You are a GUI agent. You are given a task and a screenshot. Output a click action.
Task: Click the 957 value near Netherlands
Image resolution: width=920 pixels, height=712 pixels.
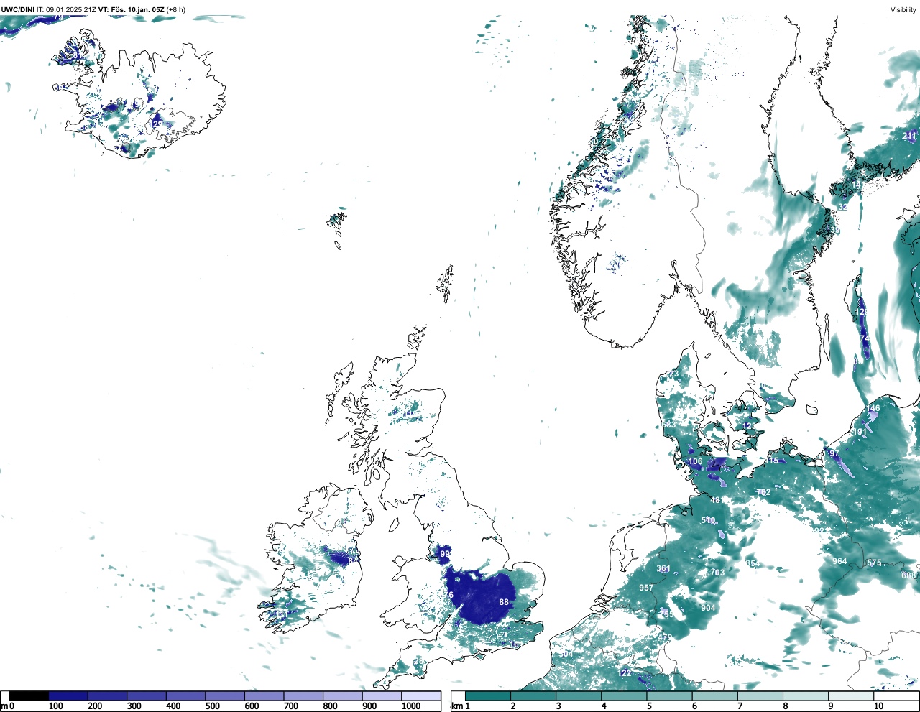pos(646,588)
